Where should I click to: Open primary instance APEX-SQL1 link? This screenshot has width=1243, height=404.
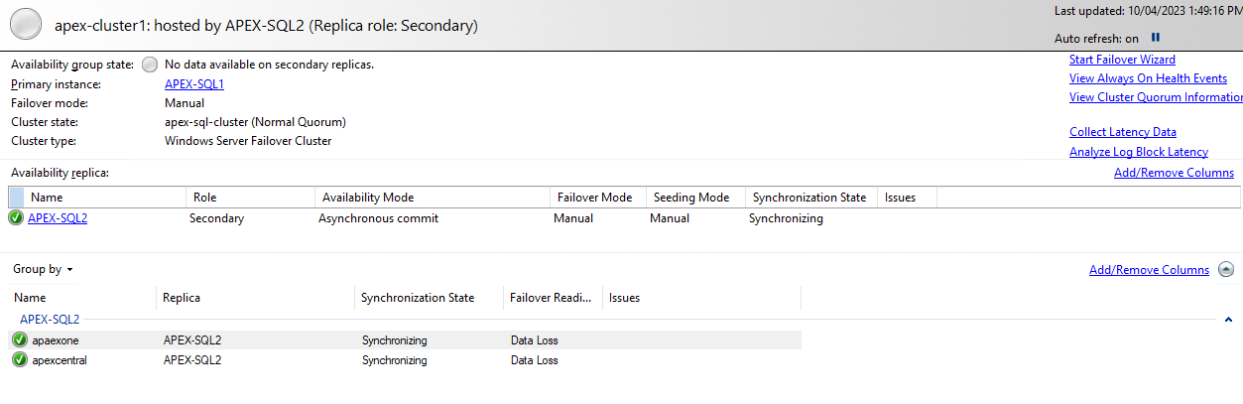pyautogui.click(x=194, y=84)
